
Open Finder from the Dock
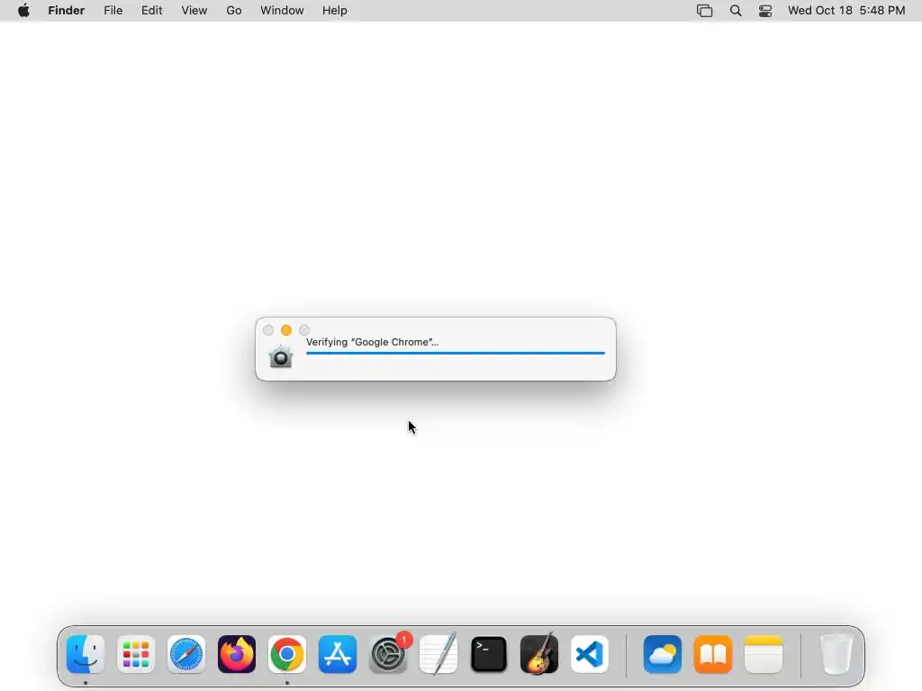(86, 654)
